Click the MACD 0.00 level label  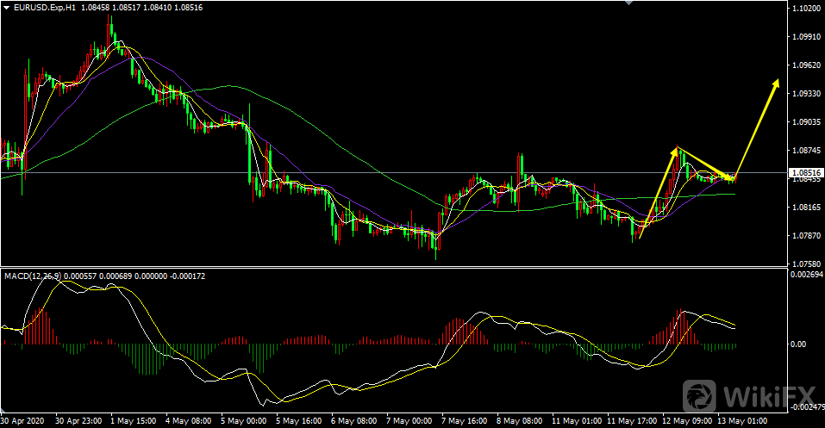[x=799, y=344]
